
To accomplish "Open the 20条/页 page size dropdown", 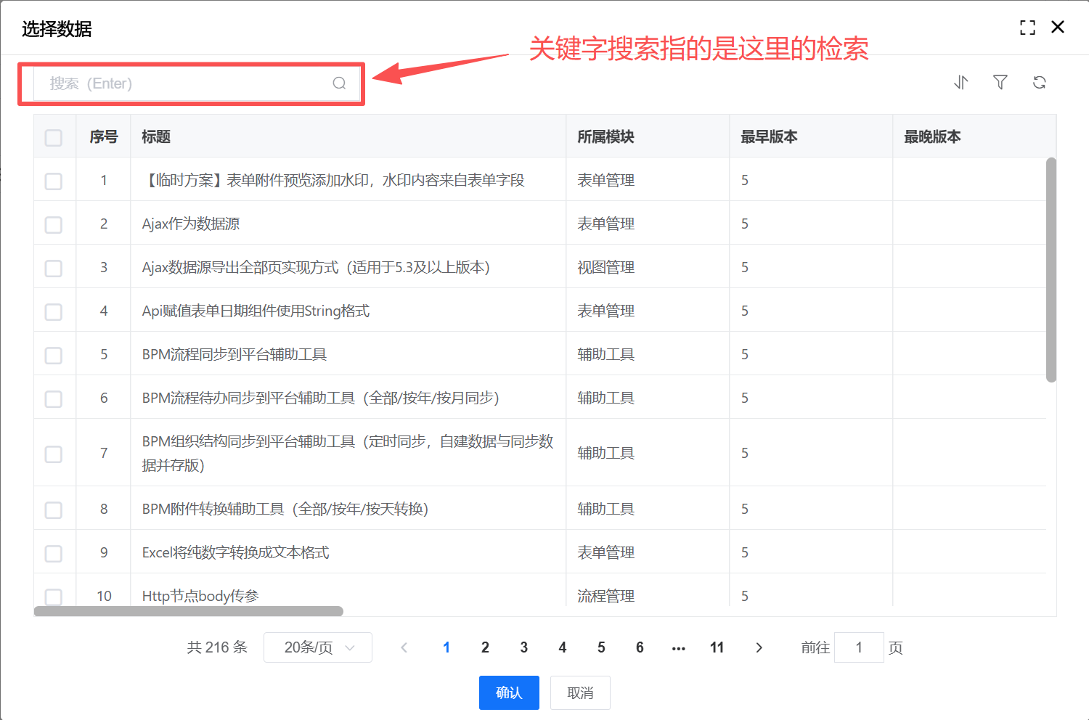I will (x=318, y=647).
